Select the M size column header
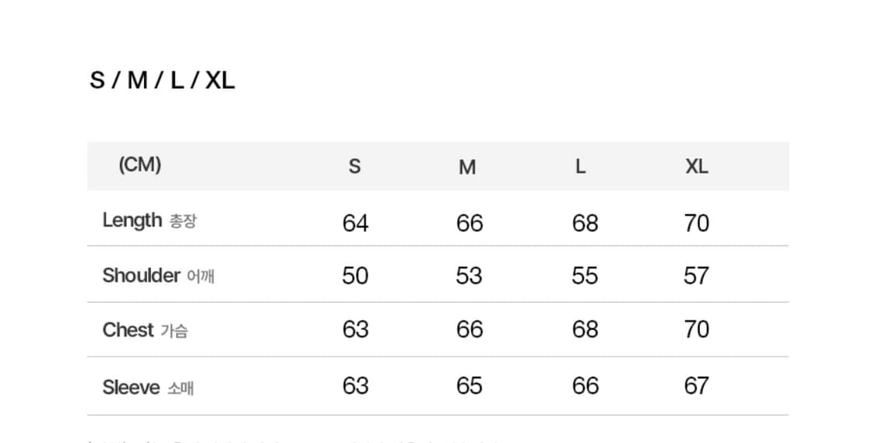Screen dimensions: 876x443 click(467, 167)
